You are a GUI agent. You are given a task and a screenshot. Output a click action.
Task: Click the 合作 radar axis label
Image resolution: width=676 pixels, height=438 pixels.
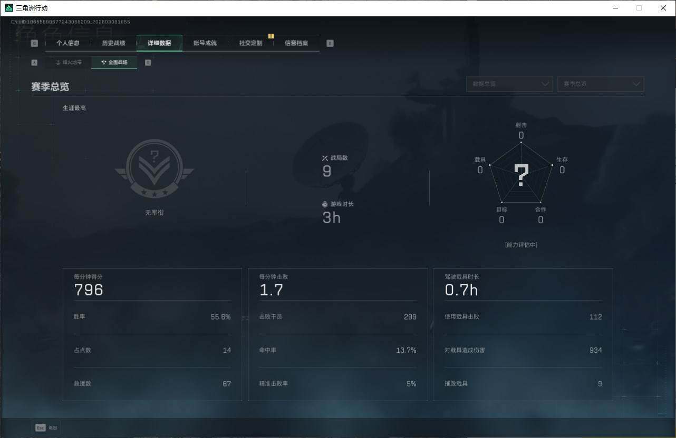coord(540,210)
